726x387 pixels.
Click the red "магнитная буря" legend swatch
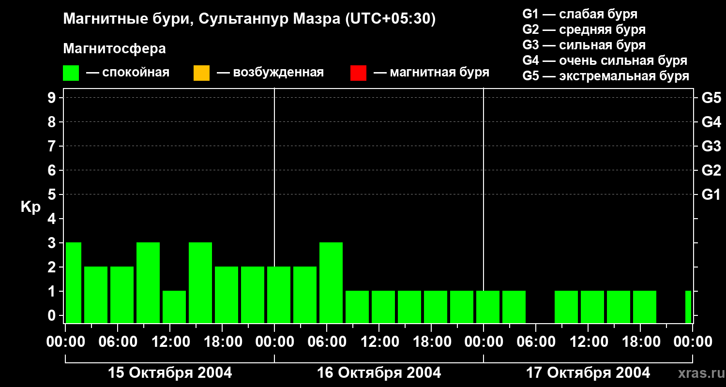[358, 73]
